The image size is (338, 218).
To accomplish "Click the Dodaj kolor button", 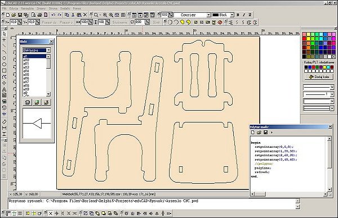I will pos(319,77).
